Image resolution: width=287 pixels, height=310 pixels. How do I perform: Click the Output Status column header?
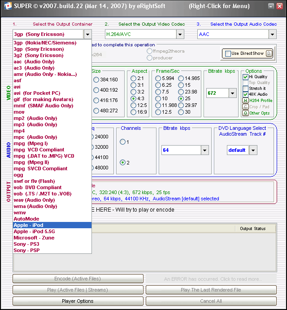(256, 229)
